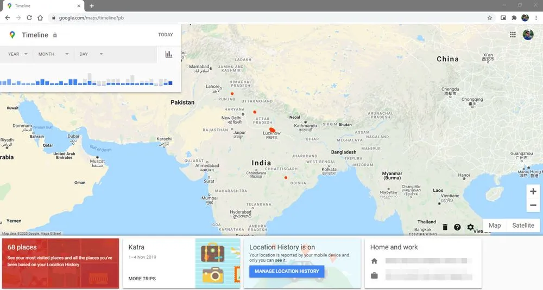Click MANAGE LOCATION HISTORY button
Viewport: 543px width, 290px height.
pos(287,272)
